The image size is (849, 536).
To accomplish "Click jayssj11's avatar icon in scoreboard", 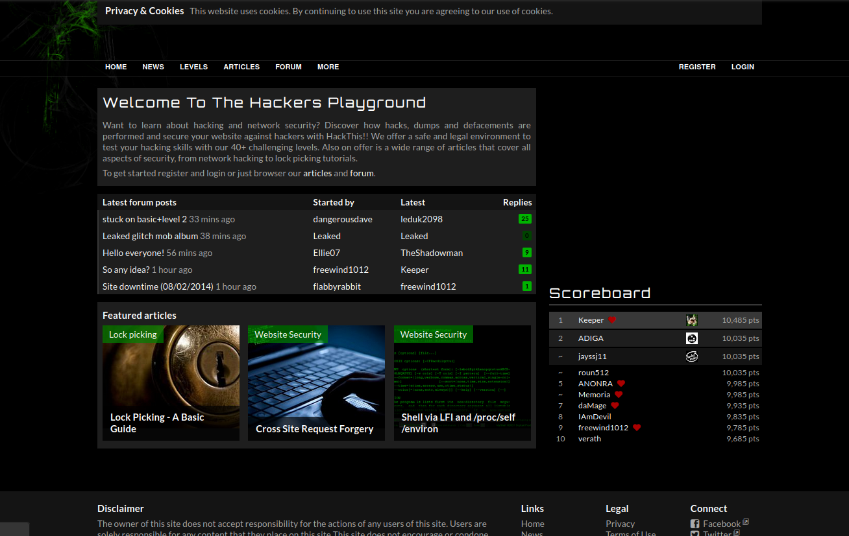I will point(691,356).
